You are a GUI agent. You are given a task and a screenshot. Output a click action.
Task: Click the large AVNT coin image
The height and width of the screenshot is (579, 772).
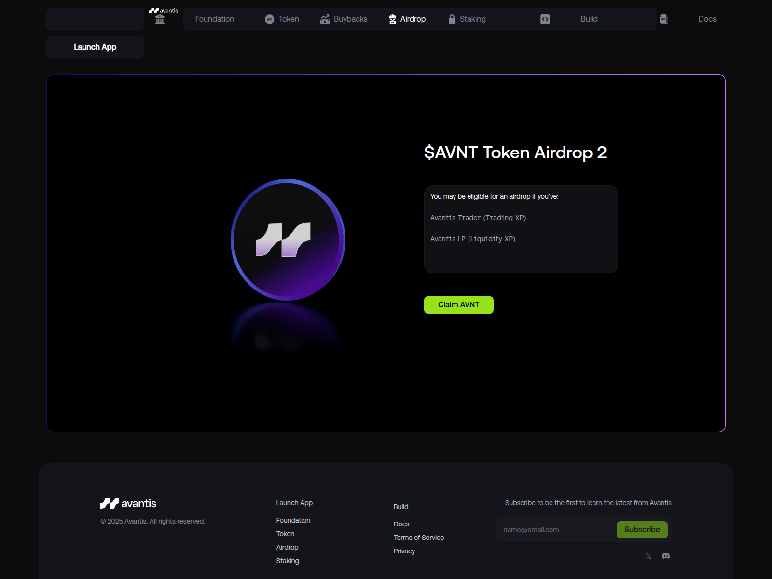(x=288, y=240)
